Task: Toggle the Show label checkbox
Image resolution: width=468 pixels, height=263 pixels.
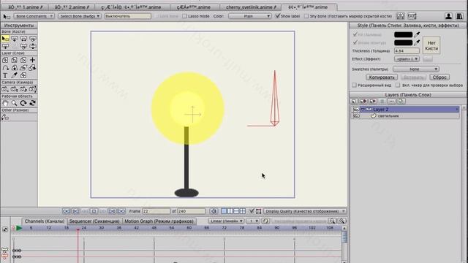Action: coord(278,16)
